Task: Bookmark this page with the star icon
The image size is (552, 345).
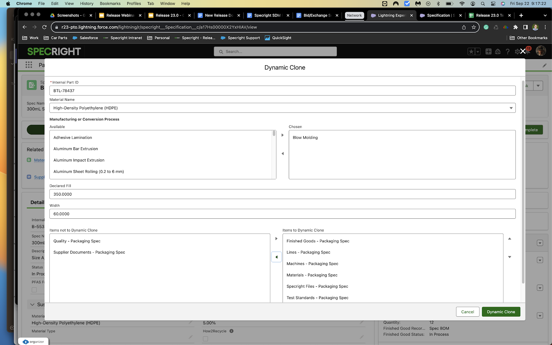Action: pos(474,27)
